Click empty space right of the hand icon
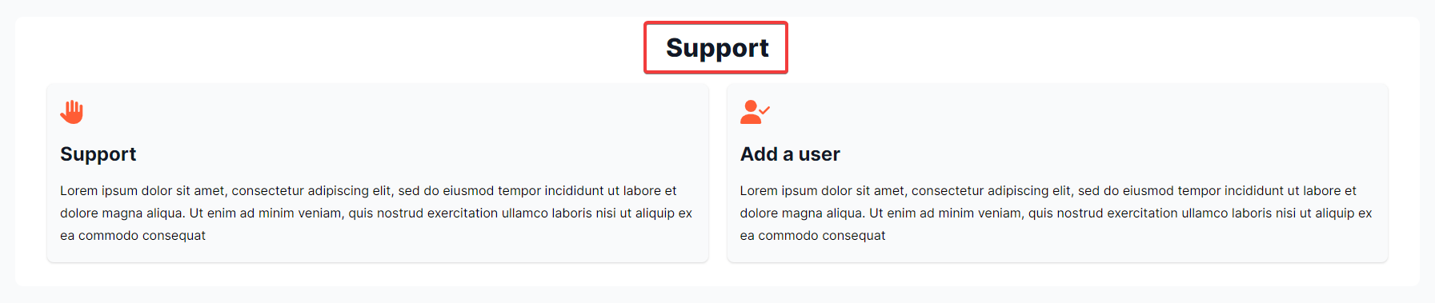 pos(384,112)
